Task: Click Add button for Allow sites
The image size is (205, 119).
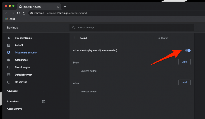Action: (184, 83)
